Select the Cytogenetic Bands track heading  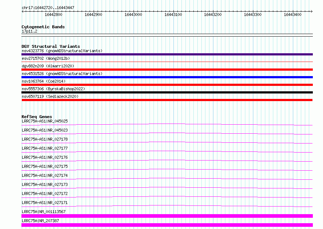[x=43, y=27]
